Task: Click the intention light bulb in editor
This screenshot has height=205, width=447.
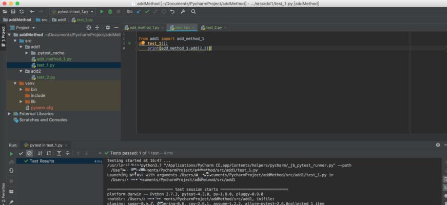Action: pos(143,43)
